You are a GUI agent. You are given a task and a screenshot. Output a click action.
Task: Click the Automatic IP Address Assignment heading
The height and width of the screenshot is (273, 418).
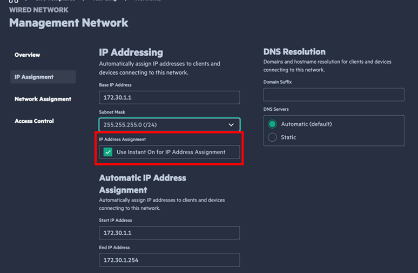pos(142,184)
